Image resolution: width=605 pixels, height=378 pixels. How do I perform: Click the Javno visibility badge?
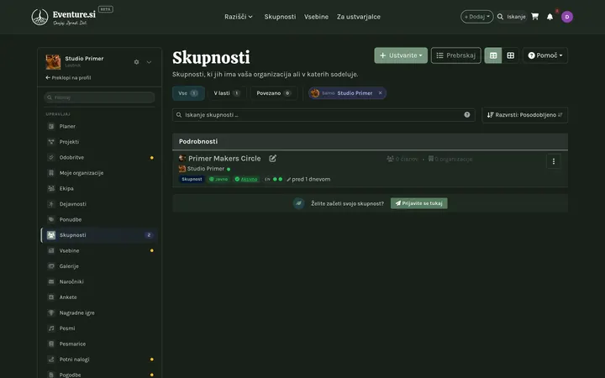(x=218, y=179)
